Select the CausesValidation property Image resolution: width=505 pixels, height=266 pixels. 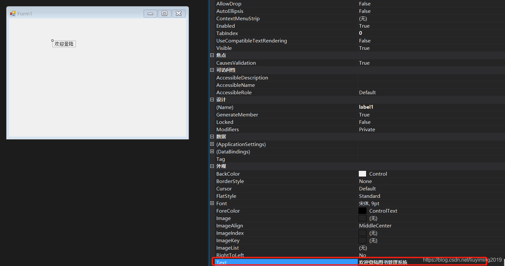tap(236, 63)
